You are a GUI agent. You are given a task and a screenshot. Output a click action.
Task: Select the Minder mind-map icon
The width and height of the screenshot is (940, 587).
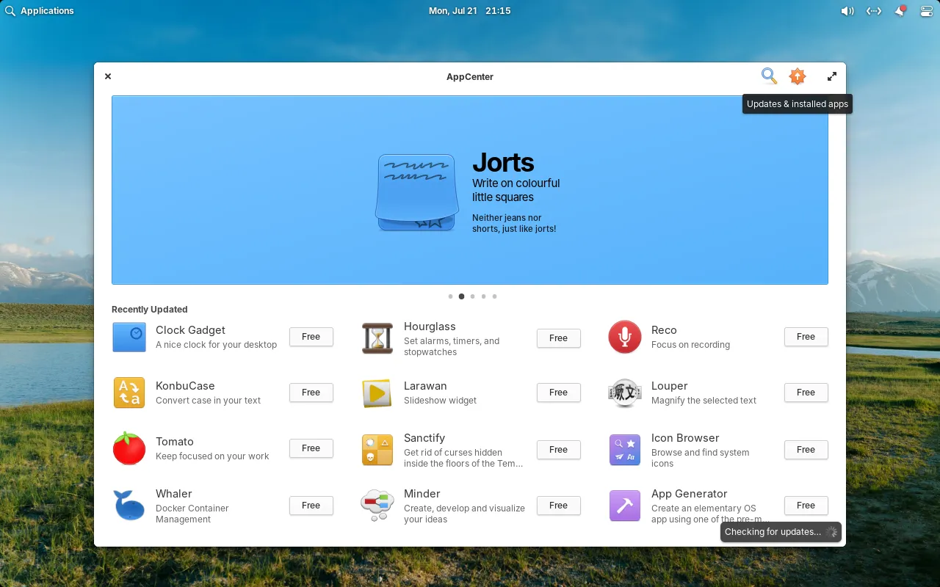[377, 506]
